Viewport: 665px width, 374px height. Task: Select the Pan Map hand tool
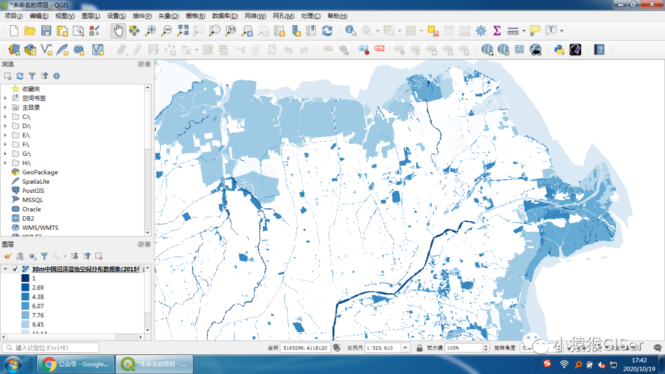click(x=118, y=30)
